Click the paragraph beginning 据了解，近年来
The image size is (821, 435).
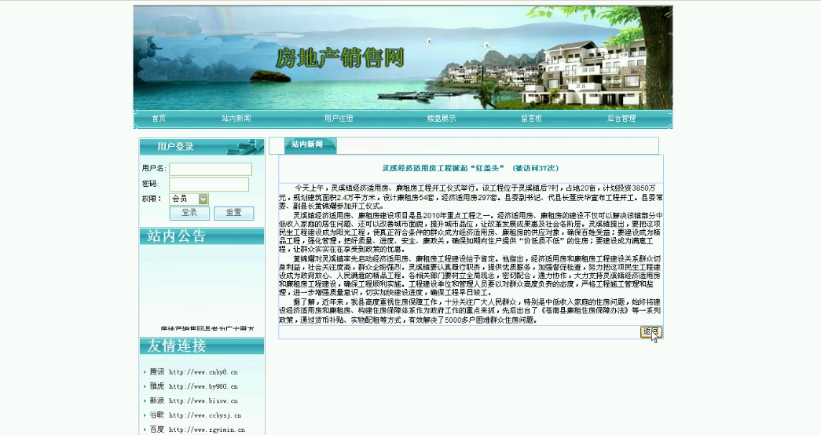coord(471,311)
